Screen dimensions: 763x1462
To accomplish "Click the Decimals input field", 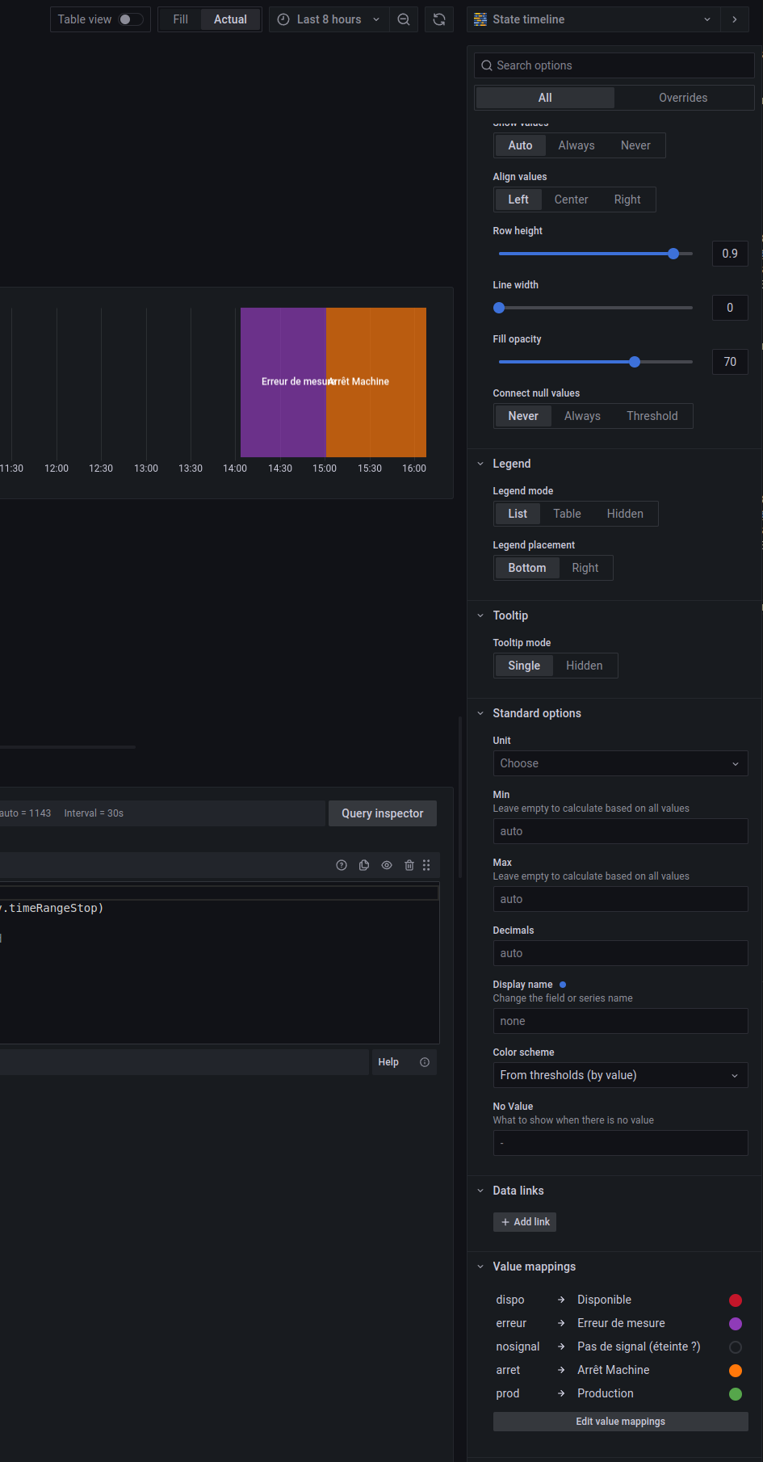I will [x=620, y=953].
